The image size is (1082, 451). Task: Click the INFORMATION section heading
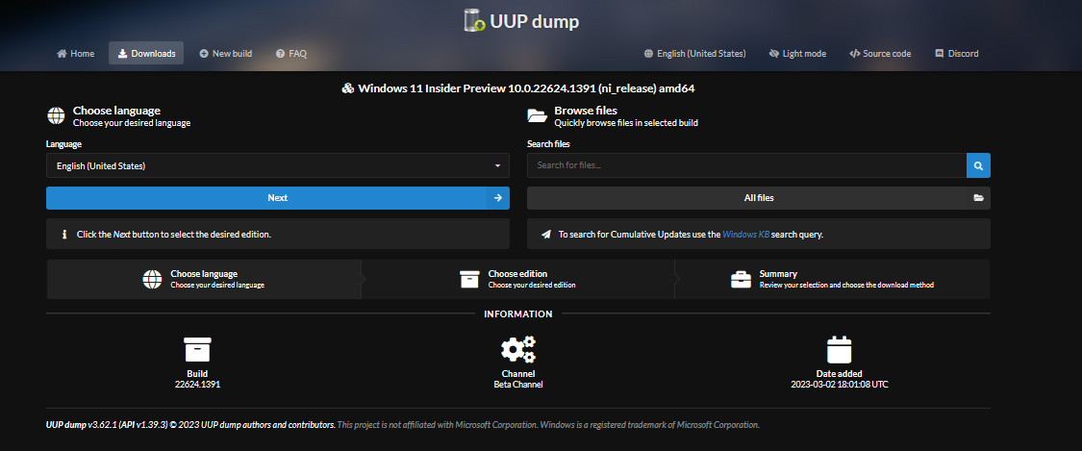pyautogui.click(x=518, y=313)
